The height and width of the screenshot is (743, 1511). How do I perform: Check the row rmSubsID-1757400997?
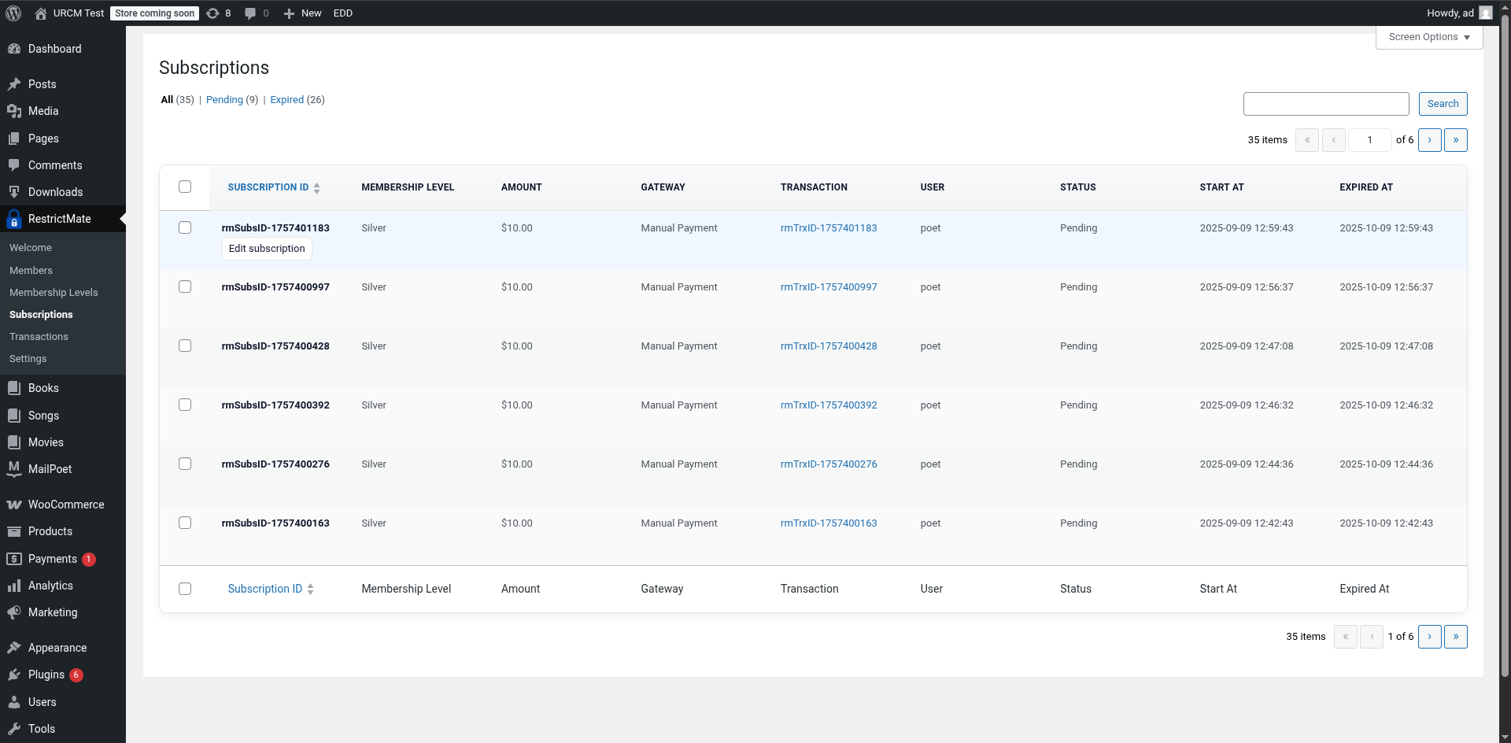pos(185,286)
